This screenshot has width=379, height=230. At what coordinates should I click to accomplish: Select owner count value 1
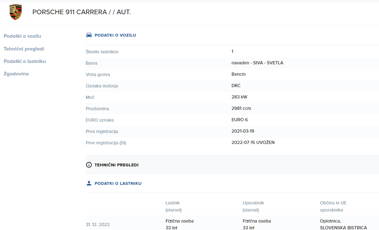[x=232, y=52]
